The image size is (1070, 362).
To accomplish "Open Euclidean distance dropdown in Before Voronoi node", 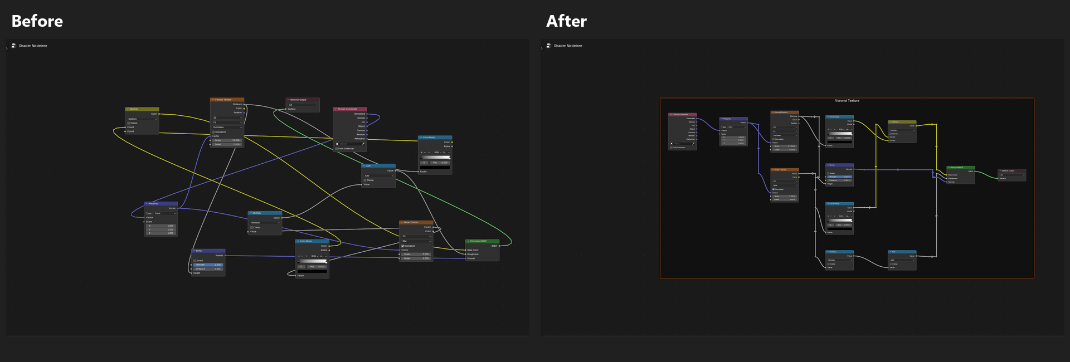I will pos(227,128).
